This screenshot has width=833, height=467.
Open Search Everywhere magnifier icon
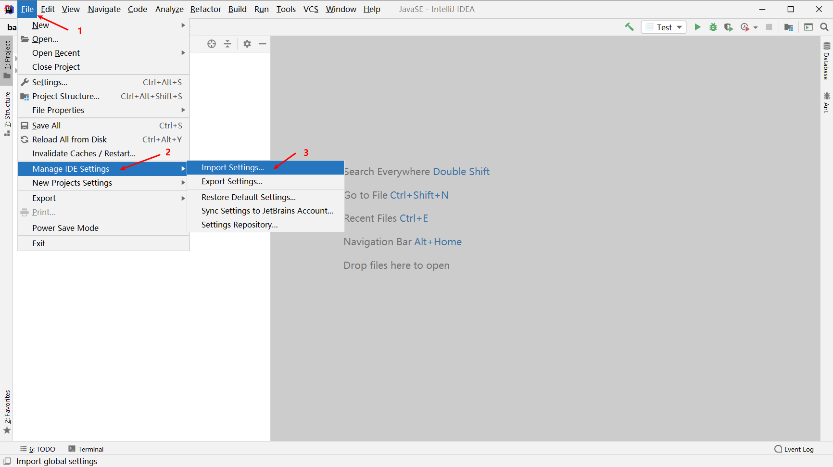824,27
